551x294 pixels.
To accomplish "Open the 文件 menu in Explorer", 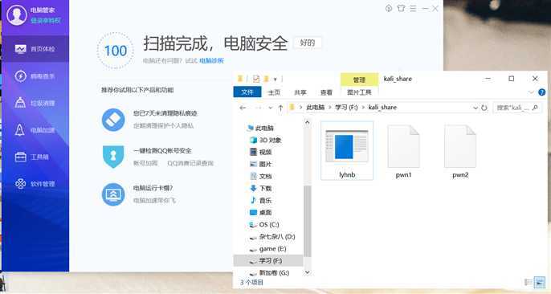I will (x=247, y=92).
